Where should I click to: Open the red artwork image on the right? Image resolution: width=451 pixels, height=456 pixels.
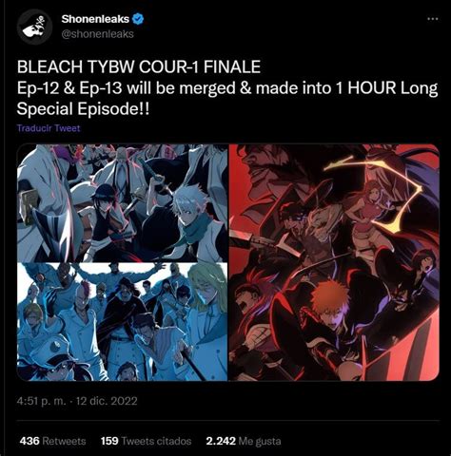pos(334,262)
